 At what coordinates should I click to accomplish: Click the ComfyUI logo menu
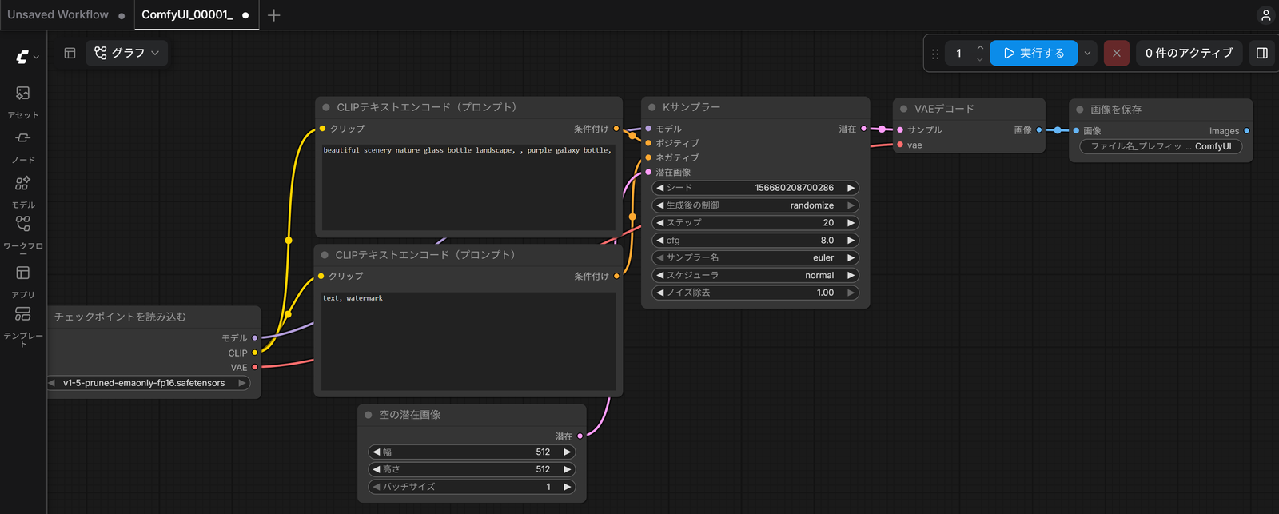27,56
